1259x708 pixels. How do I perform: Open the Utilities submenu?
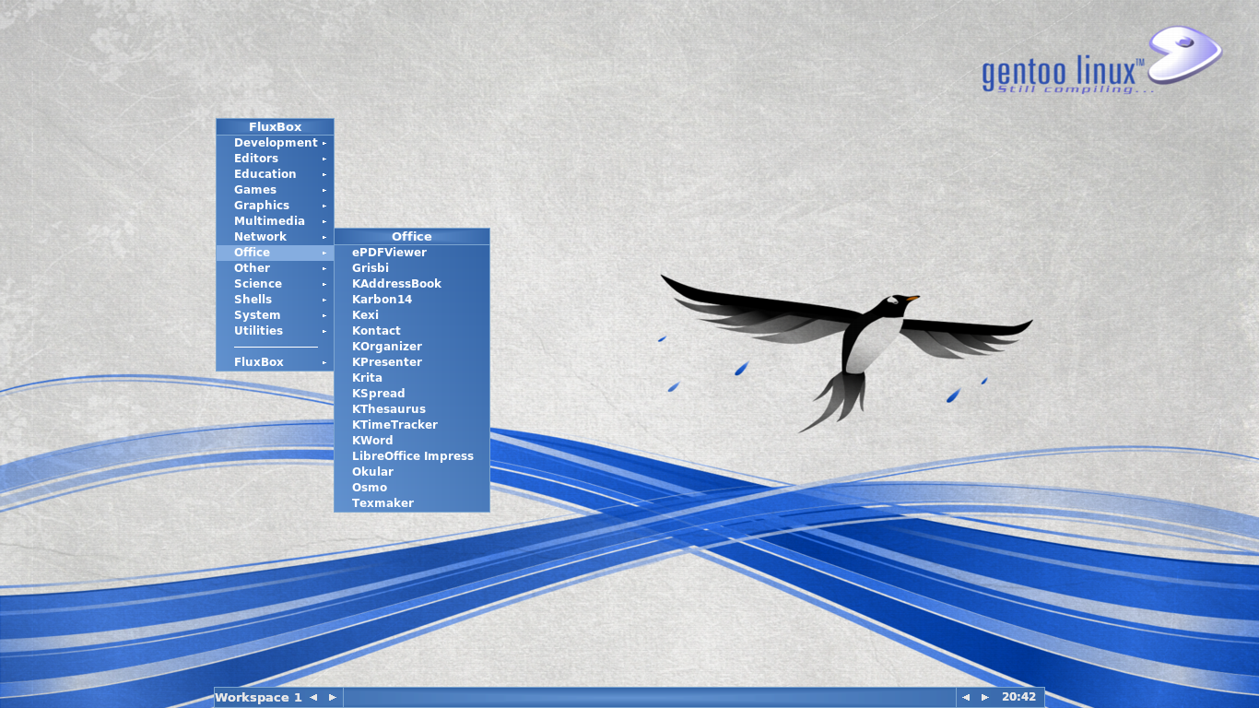[275, 331]
